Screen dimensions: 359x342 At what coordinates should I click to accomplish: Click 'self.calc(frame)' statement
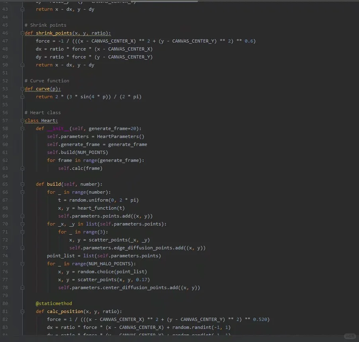[x=80, y=168]
